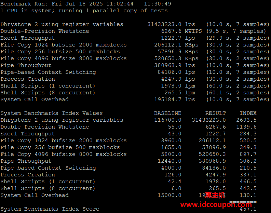Click the "System Benchmarks Index Score" label

pos(50,209)
